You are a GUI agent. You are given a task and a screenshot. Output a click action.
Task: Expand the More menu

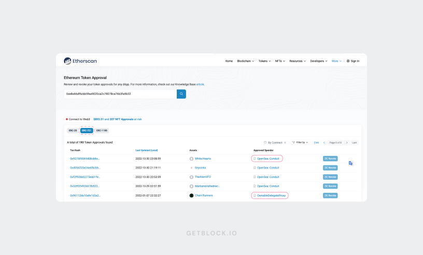(x=336, y=61)
